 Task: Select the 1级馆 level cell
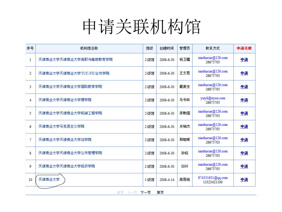coord(150,180)
